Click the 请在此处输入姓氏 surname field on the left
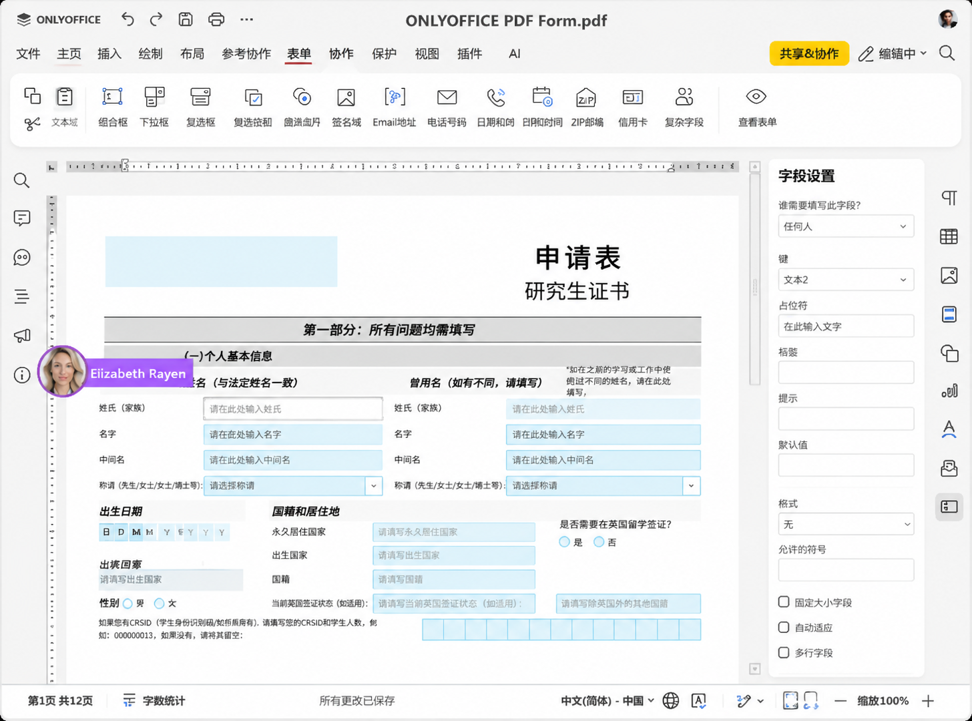Screen dimensions: 972x721 [x=293, y=409]
